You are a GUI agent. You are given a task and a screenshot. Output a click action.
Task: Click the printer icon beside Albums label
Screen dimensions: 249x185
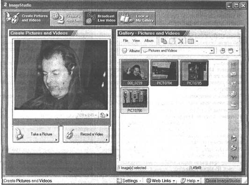(124, 51)
